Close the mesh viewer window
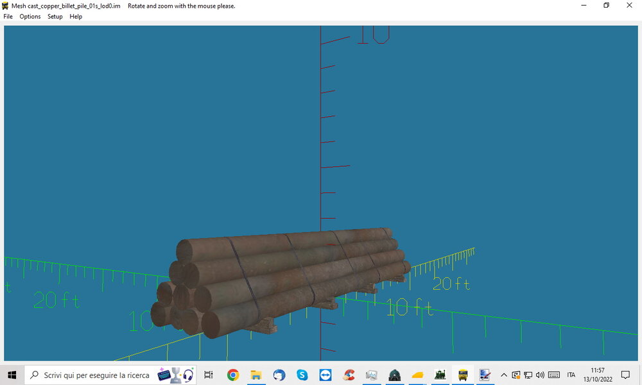Viewport: 642px width, 385px height. [x=629, y=5]
